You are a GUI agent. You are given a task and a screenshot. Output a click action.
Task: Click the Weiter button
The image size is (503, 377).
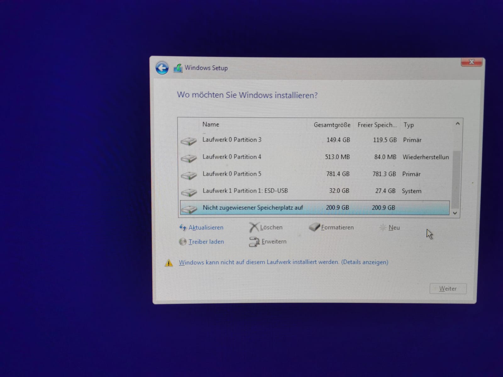(x=448, y=288)
